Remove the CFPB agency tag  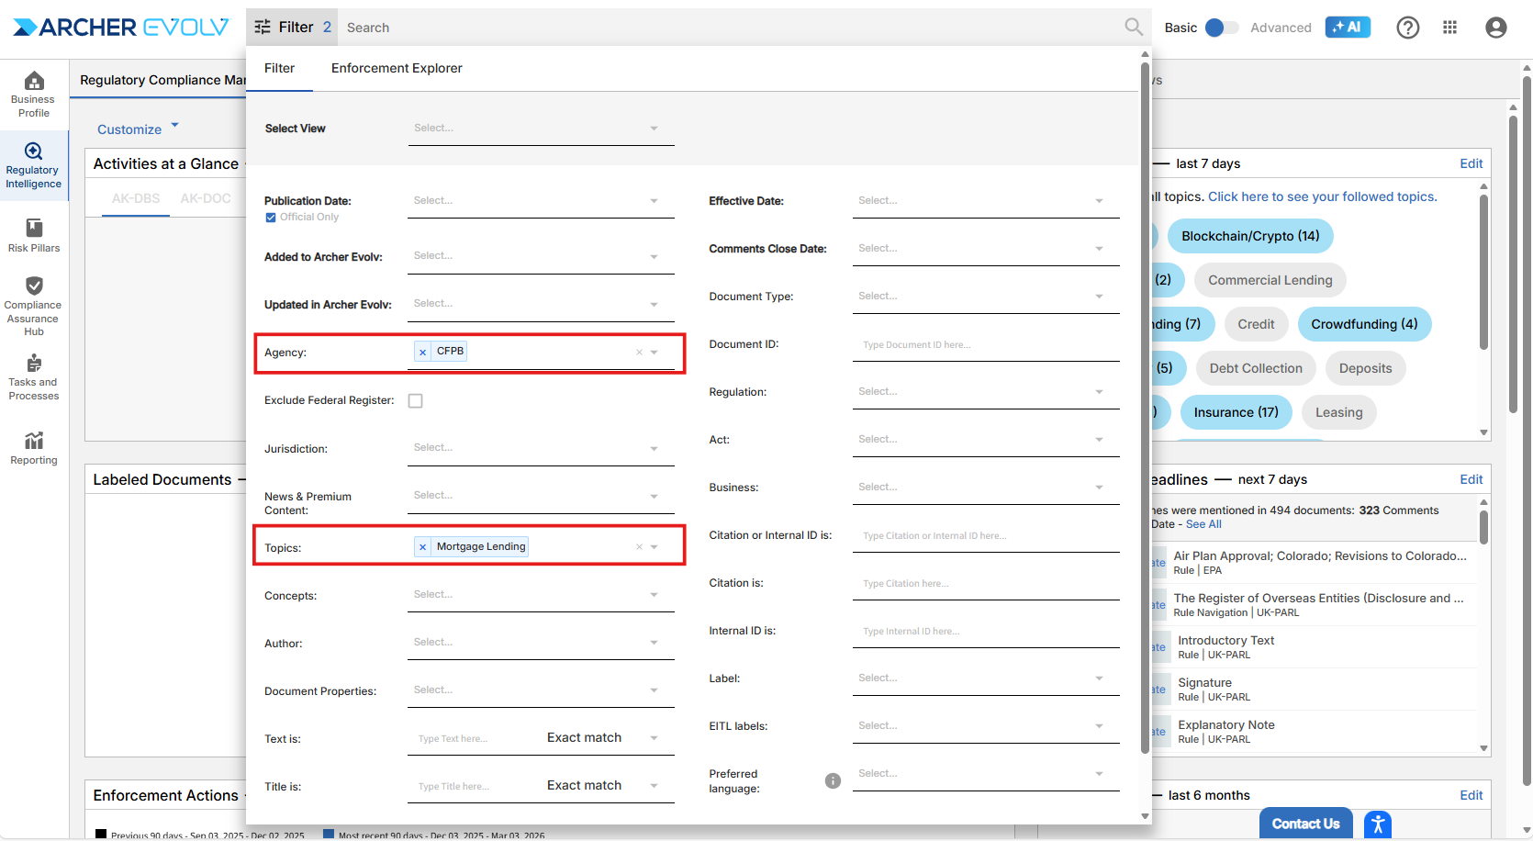(422, 352)
